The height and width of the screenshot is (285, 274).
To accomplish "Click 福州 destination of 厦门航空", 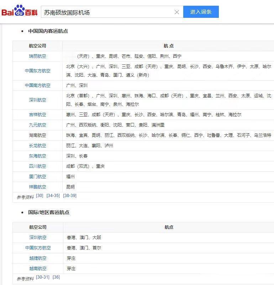I will tap(70, 177).
